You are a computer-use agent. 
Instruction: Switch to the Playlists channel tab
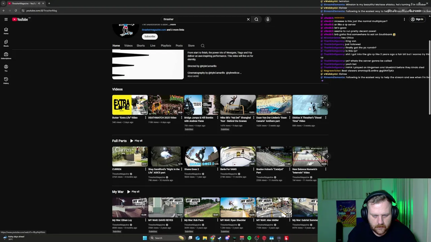(x=166, y=46)
